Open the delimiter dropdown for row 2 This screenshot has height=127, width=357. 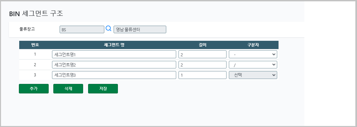point(253,65)
